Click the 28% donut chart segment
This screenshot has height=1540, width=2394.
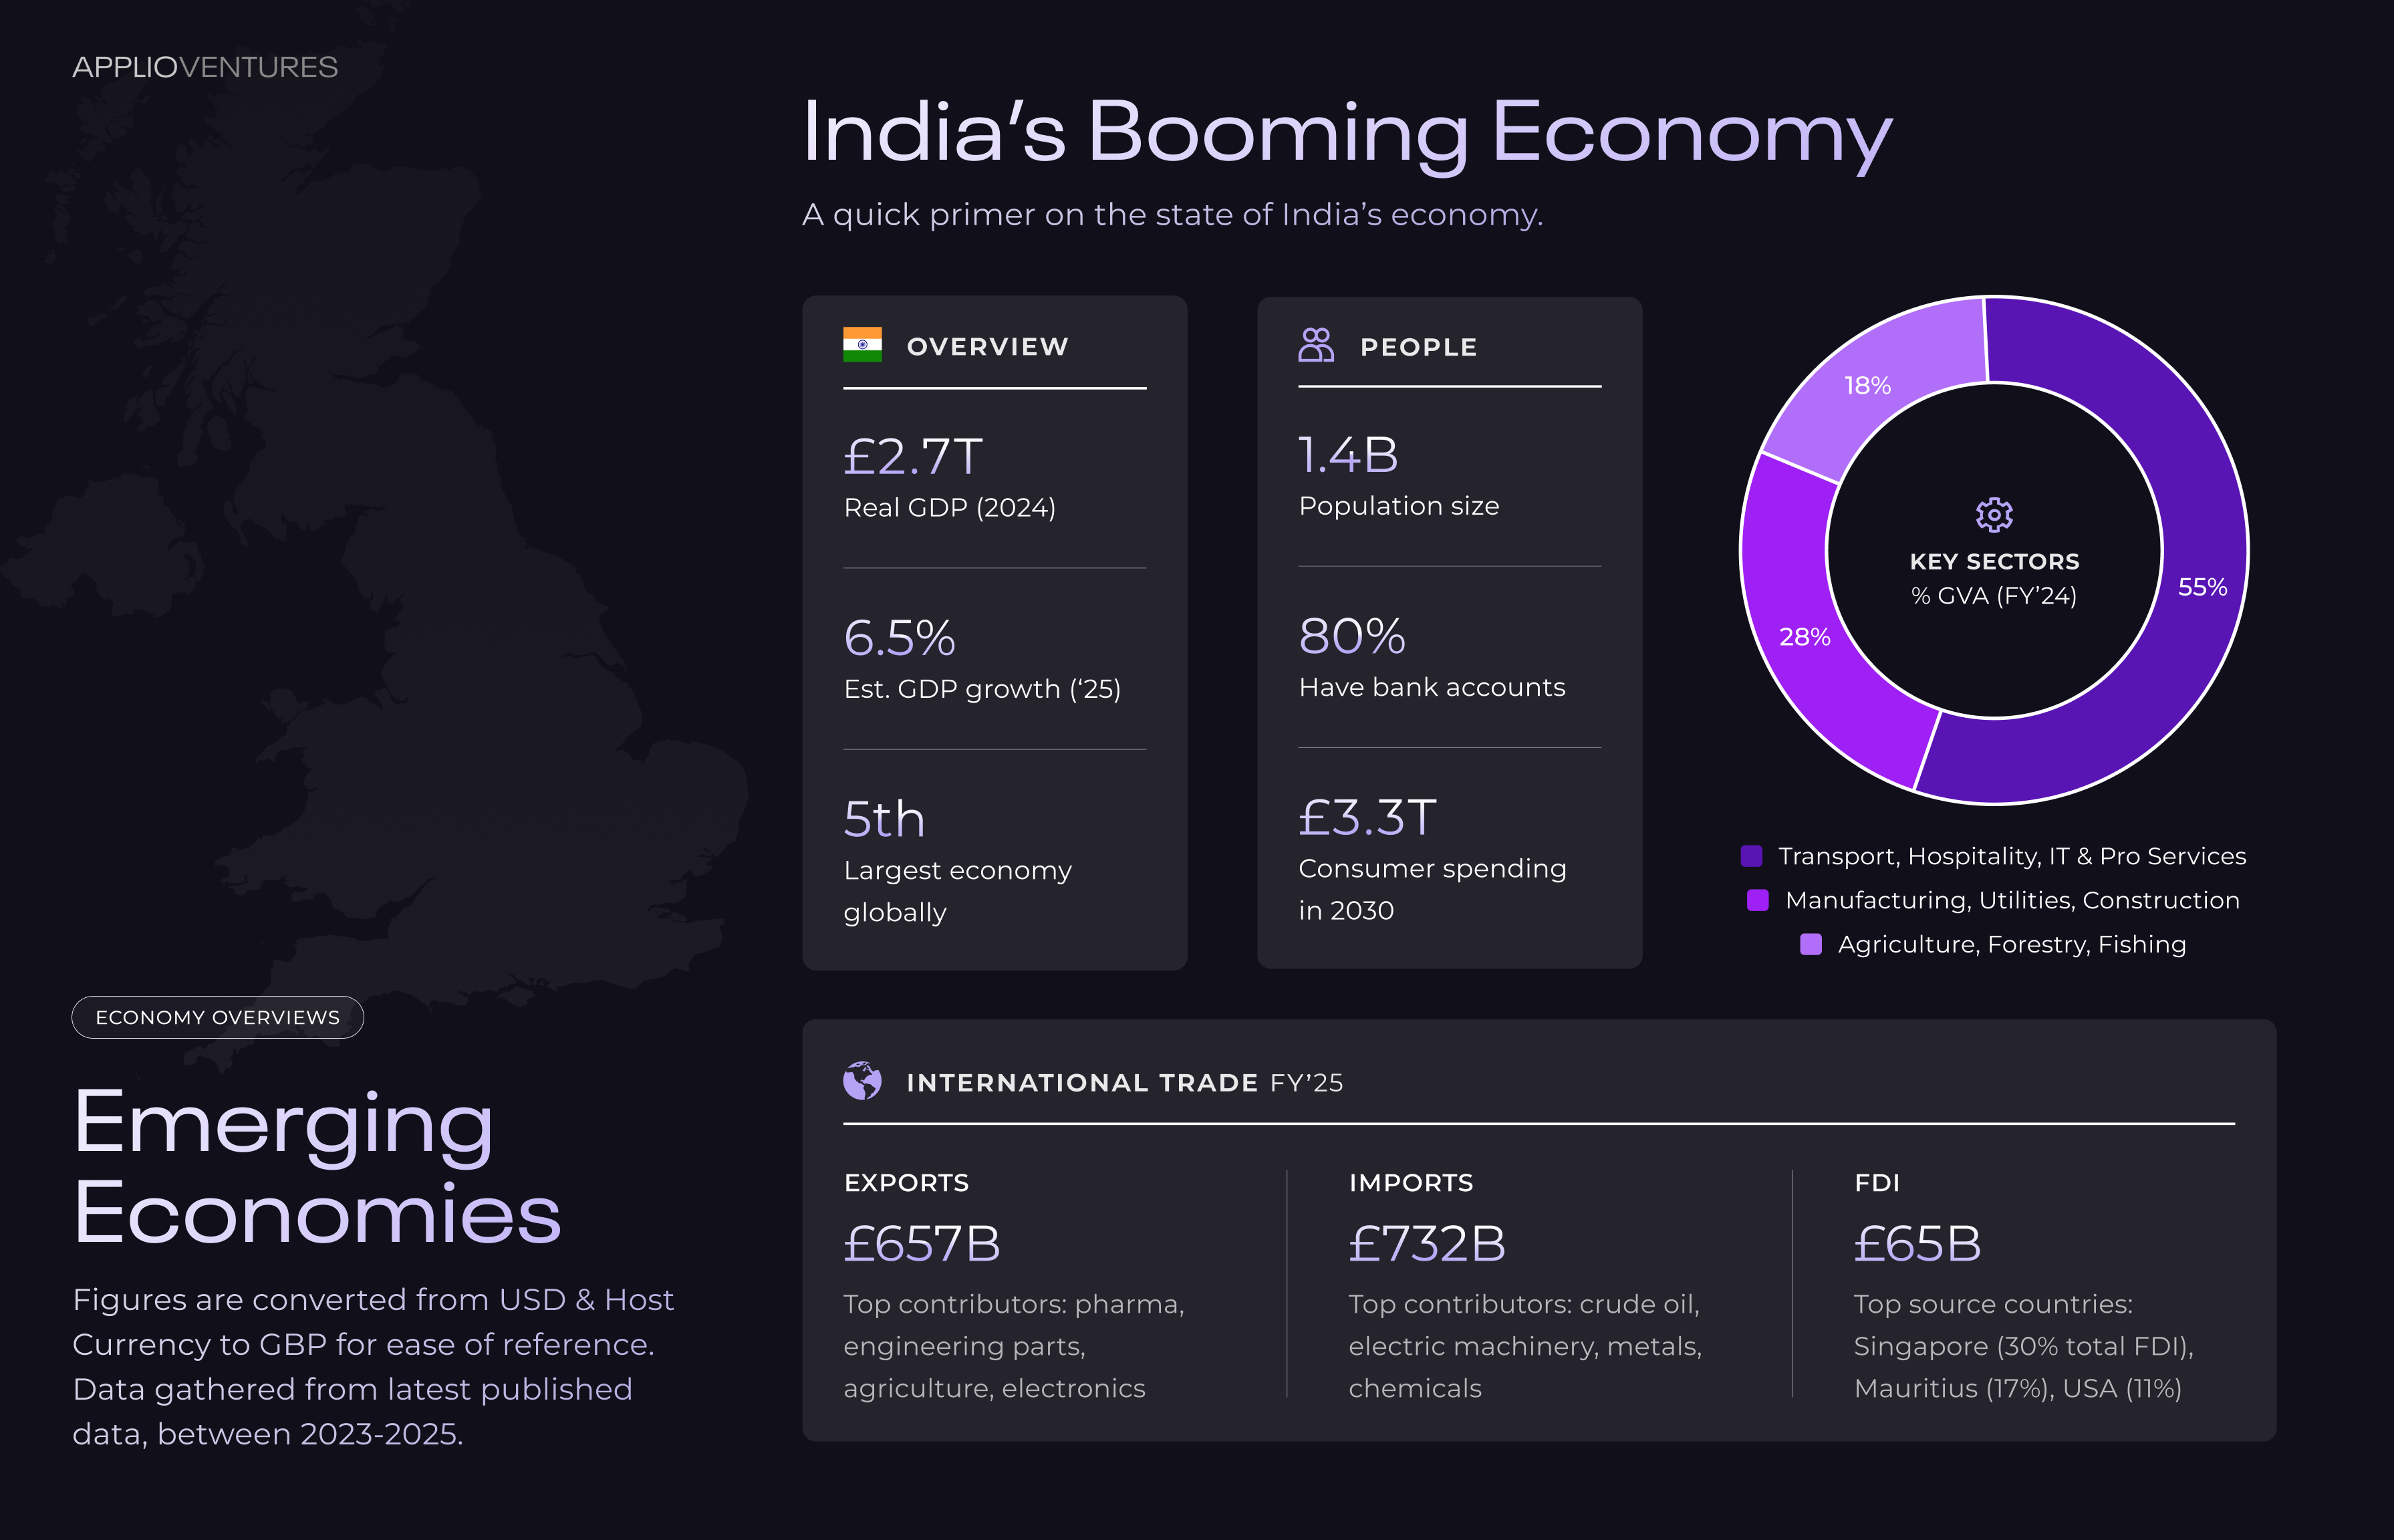[x=1805, y=636]
